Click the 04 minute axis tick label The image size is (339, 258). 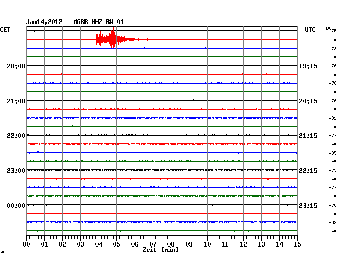tap(99, 244)
